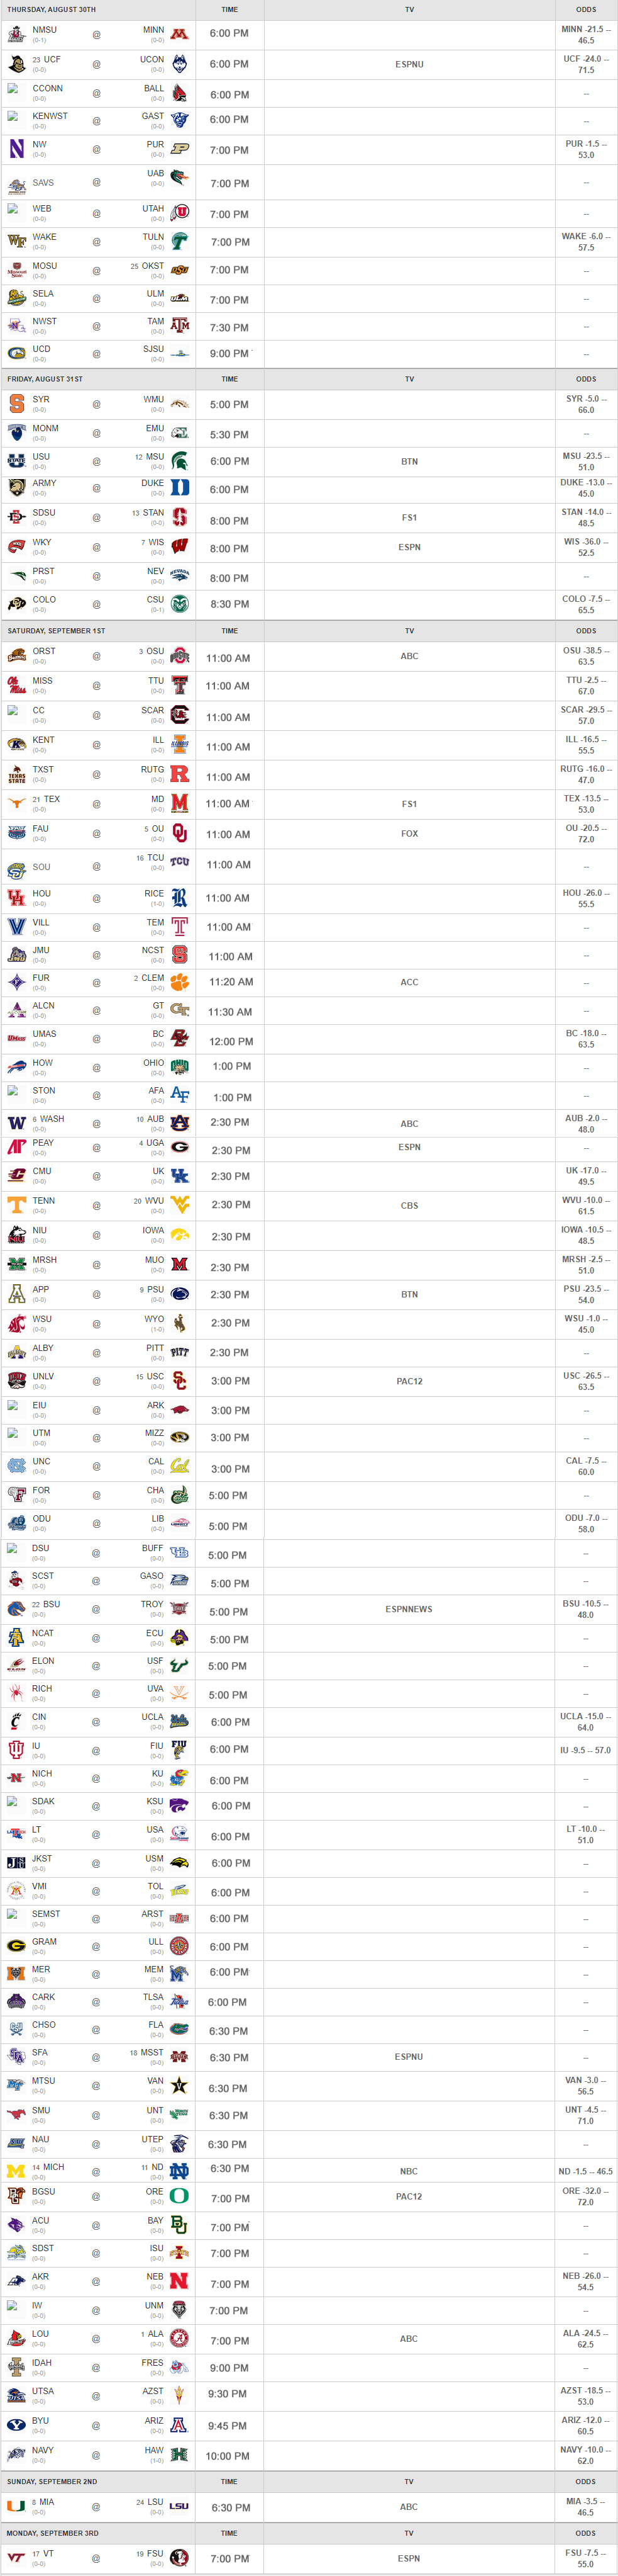
Task: Open the Texas Longhorns logo
Action: pos(17,803)
